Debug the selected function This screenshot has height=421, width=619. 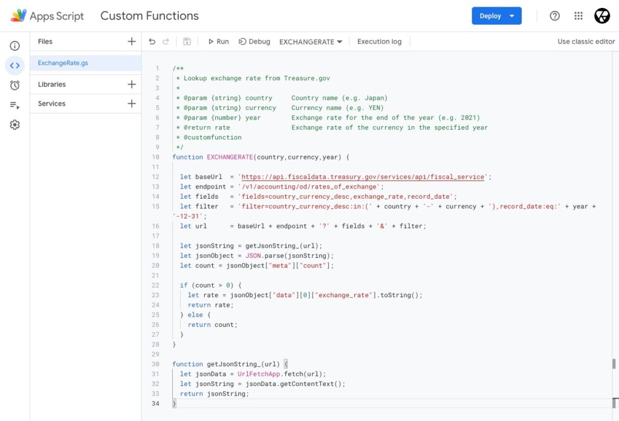254,42
